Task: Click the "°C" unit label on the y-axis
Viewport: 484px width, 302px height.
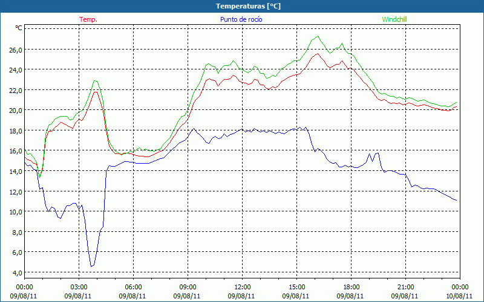Action: 19,28
